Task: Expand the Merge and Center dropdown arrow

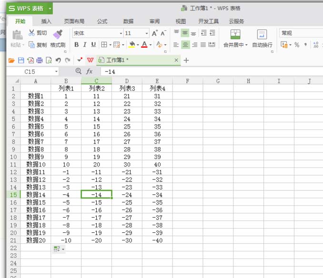Action: (246, 45)
